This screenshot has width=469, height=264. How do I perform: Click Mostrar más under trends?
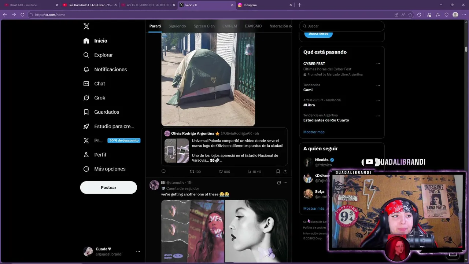[314, 132]
